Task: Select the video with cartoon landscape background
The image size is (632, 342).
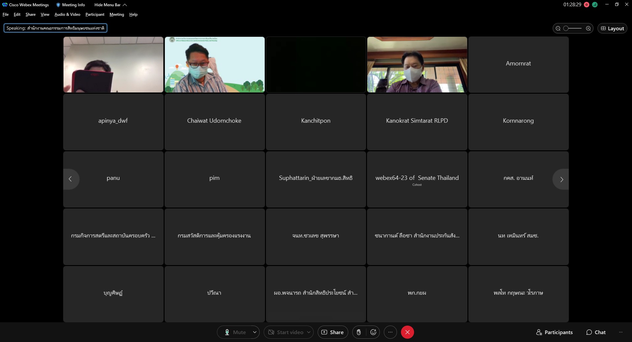Action: 215,64
